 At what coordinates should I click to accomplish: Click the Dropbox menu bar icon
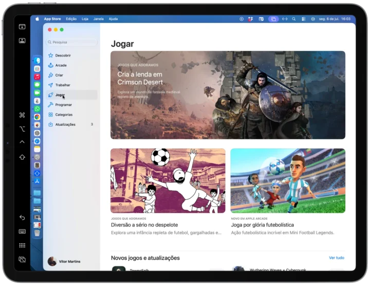[x=250, y=19]
